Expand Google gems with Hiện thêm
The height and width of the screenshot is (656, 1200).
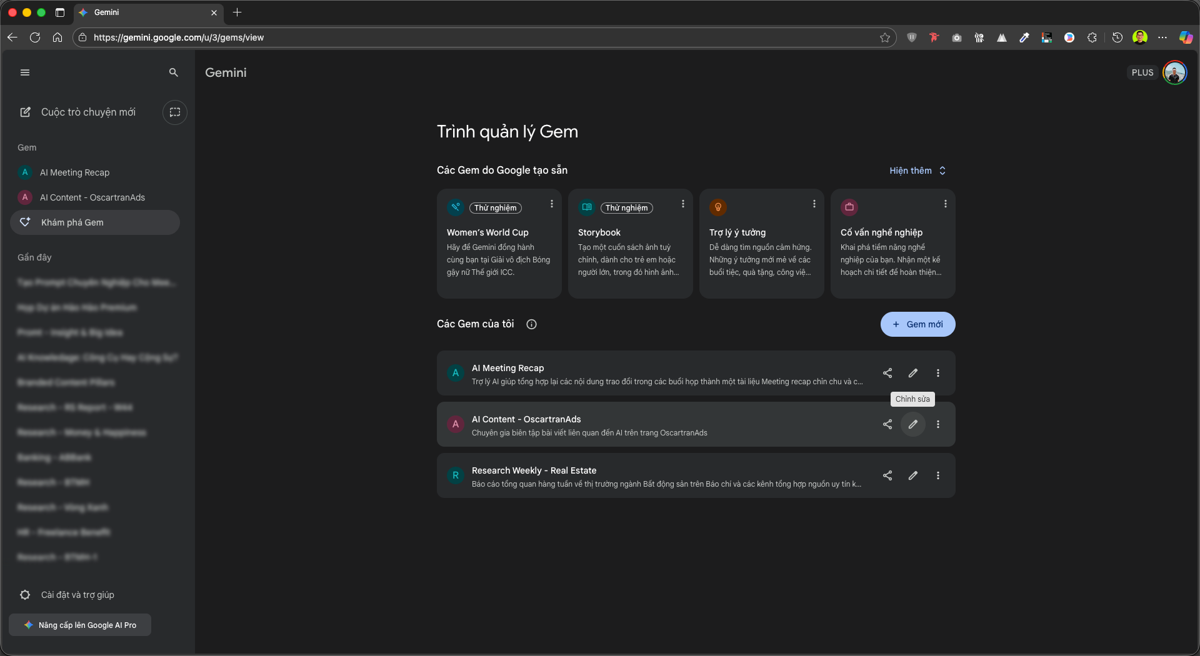coord(917,171)
